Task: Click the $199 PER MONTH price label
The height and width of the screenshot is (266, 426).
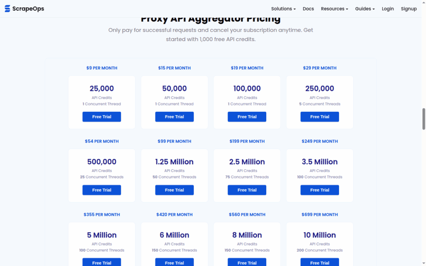Action: [x=247, y=141]
